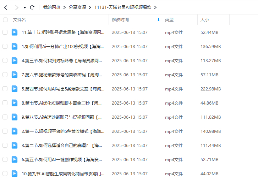Screen dimensions: 258x188
Task: Expand the chevron after 11131-天诺老吴AI短视频爆款
Action: pyautogui.click(x=155, y=7)
